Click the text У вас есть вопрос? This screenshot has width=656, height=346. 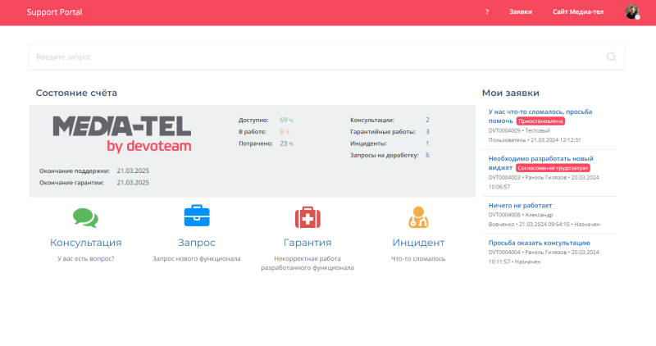[x=86, y=258]
